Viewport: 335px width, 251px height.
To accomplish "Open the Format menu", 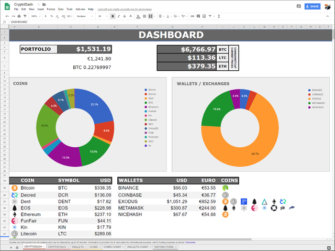I will click(x=51, y=9).
